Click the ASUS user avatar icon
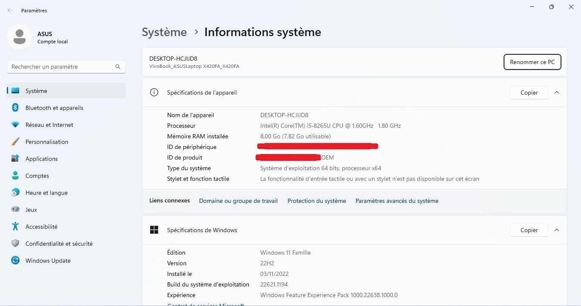Screen dimensions: 581x306 coord(19,37)
